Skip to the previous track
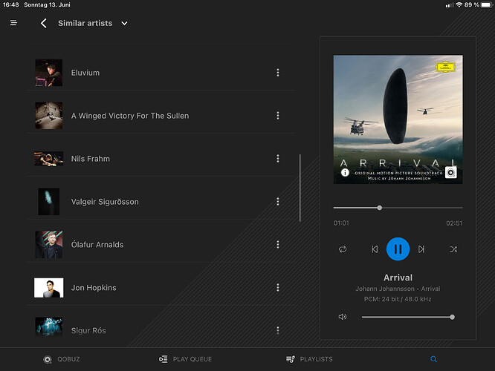495x371 pixels. 375,249
